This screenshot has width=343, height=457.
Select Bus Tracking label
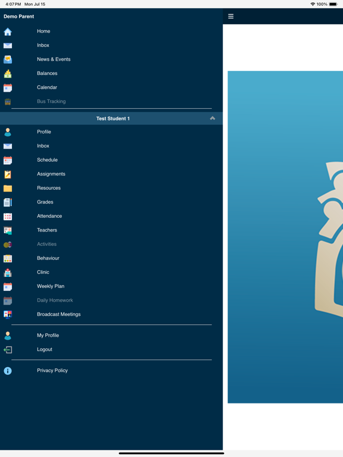[51, 101]
